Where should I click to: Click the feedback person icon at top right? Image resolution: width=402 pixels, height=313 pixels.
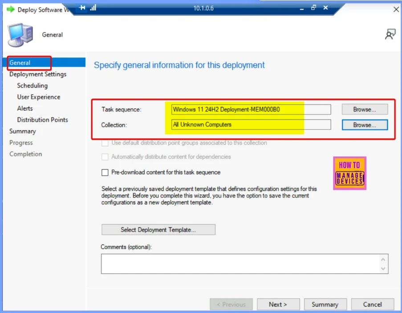point(390,34)
